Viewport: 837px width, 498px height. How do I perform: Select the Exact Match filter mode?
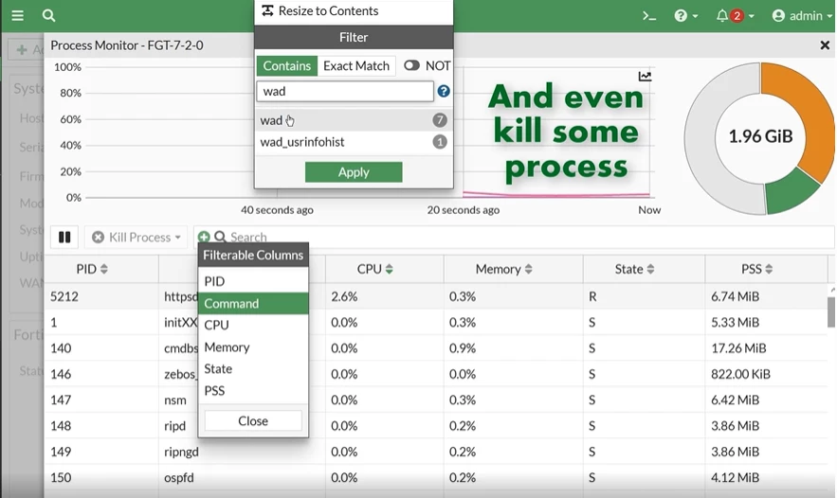tap(356, 65)
